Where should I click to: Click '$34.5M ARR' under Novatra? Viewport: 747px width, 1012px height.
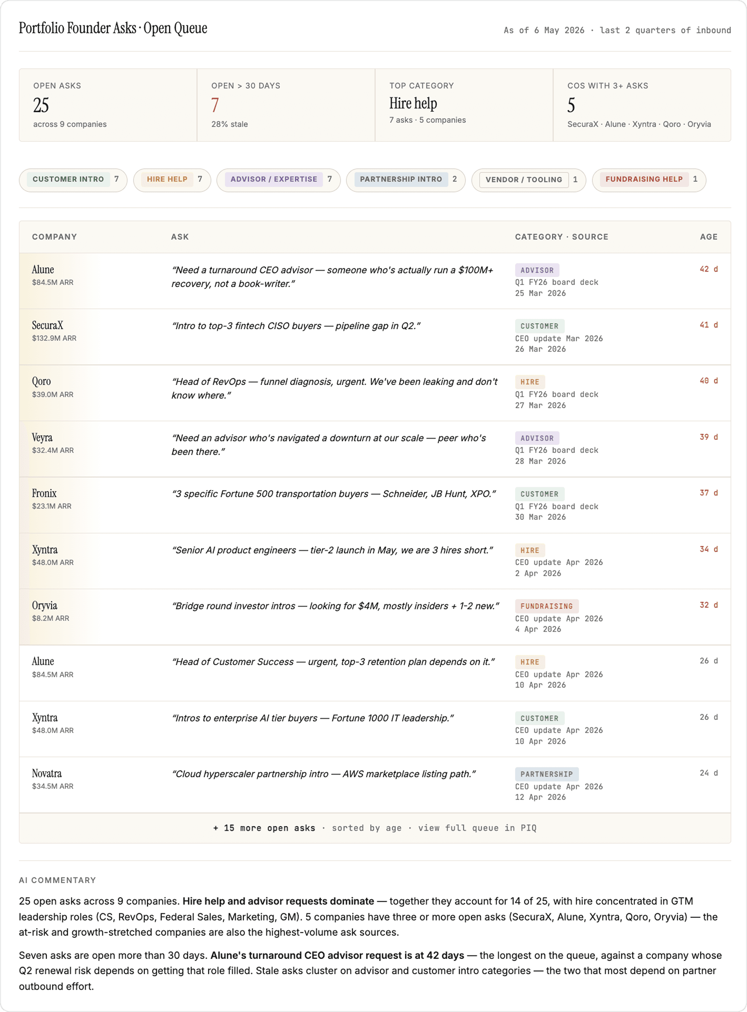click(52, 786)
